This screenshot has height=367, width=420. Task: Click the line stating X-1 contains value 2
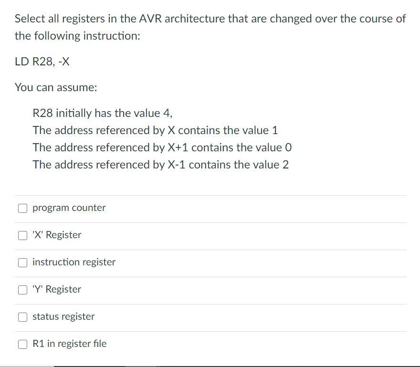(160, 165)
